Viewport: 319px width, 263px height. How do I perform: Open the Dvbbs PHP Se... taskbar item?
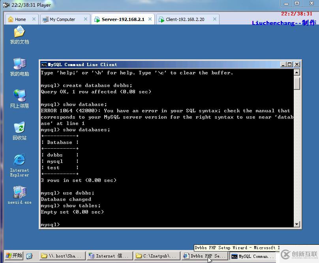click(x=205, y=256)
